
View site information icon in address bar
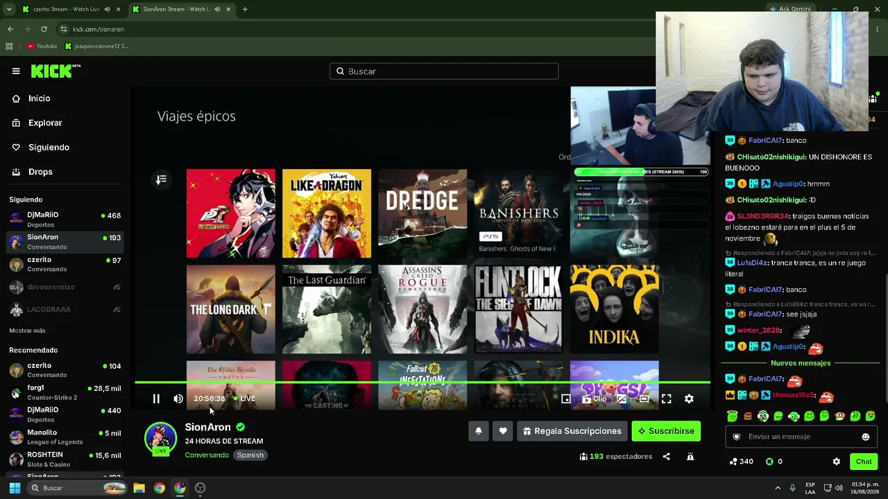[64, 29]
